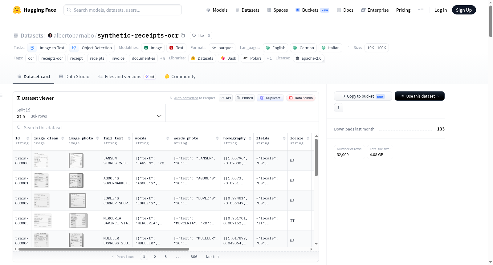Sort by the id column sort icon
The image size is (493, 265).
coord(28,138)
